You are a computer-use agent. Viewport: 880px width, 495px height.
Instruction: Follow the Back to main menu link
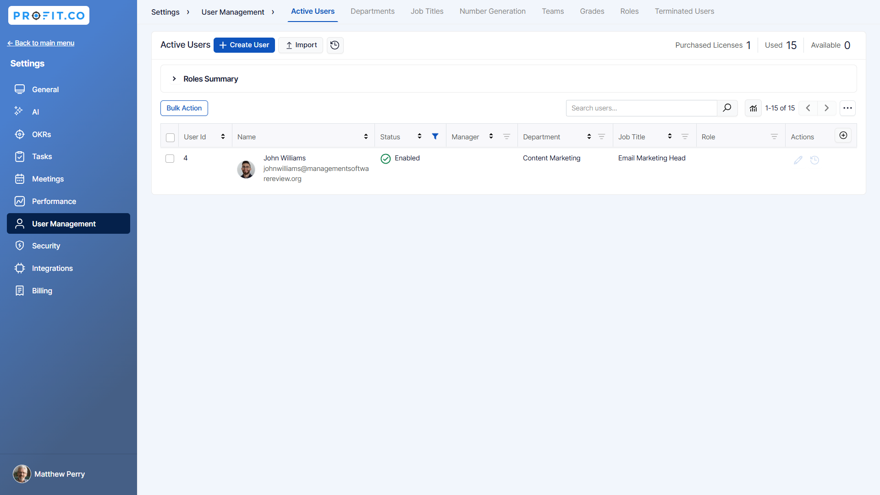coord(40,43)
